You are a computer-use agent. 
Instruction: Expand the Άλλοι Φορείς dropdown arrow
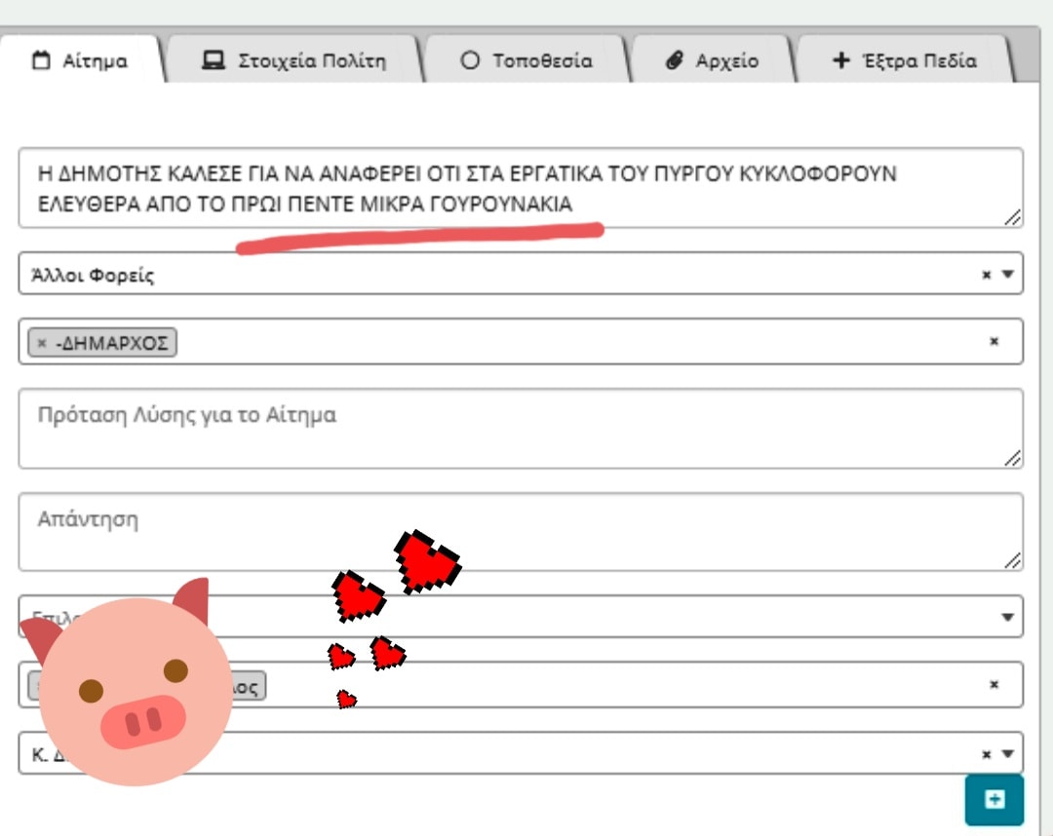pos(1007,275)
